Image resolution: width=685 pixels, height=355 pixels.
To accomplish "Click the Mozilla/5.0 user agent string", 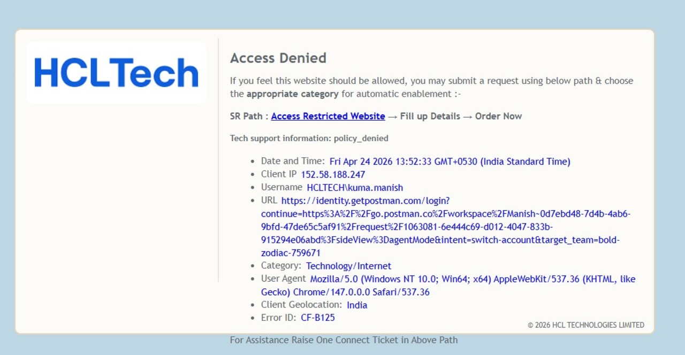I will click(448, 285).
